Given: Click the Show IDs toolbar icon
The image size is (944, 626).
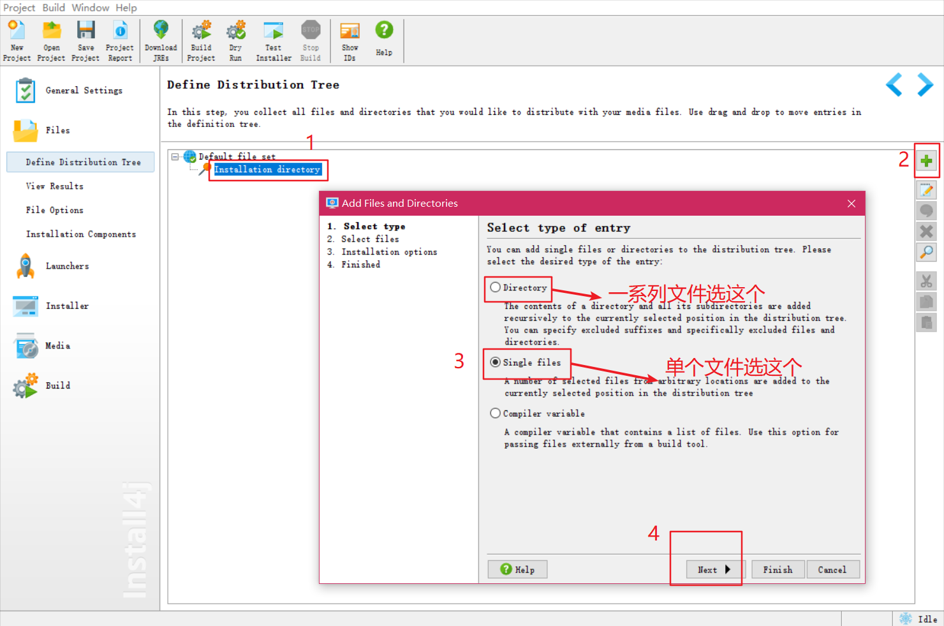Looking at the screenshot, I should [350, 35].
